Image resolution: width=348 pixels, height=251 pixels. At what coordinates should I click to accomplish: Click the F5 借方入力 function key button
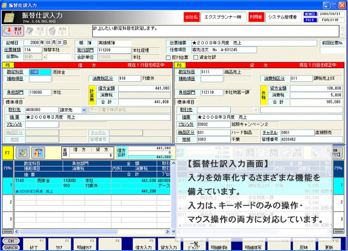click(x=143, y=244)
